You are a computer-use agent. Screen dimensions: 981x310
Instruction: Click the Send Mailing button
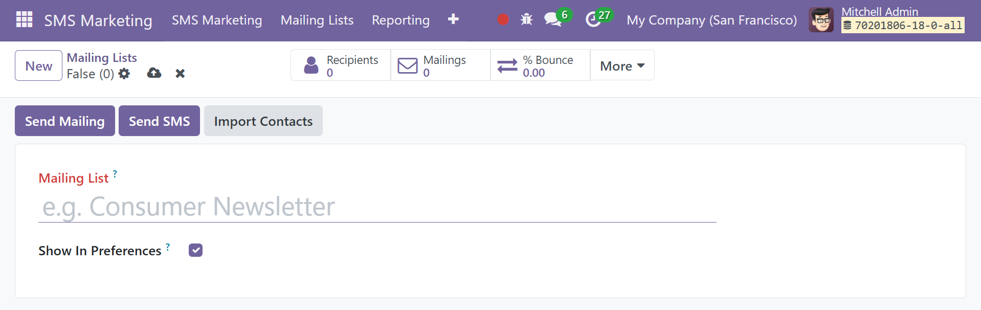click(65, 121)
